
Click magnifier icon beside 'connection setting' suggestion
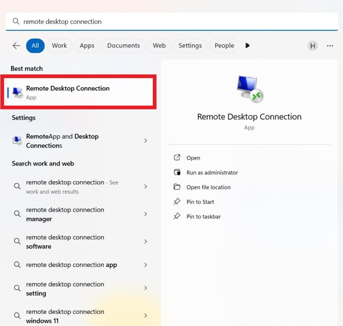pyautogui.click(x=17, y=288)
